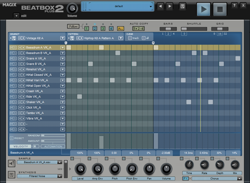Screen dimensions: 250x183
Task: Click the HiHat Vari VK_A track name
Action: [37, 80]
